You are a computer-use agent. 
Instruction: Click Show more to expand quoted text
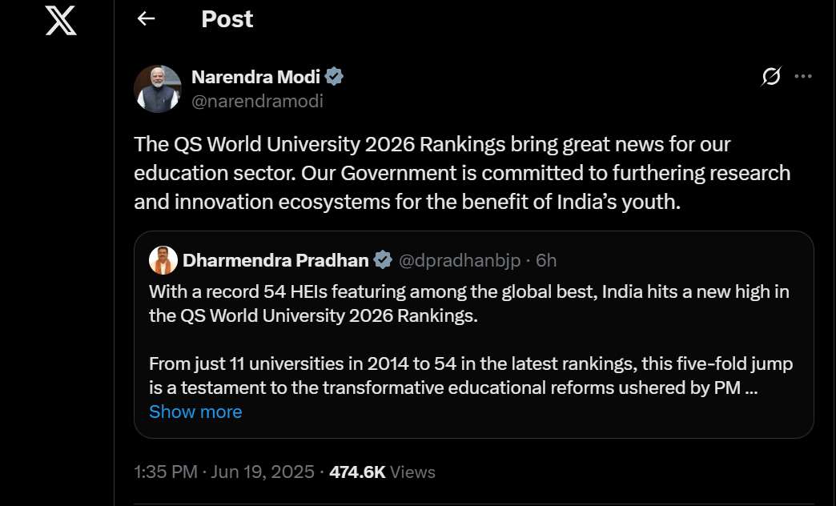pyautogui.click(x=195, y=412)
